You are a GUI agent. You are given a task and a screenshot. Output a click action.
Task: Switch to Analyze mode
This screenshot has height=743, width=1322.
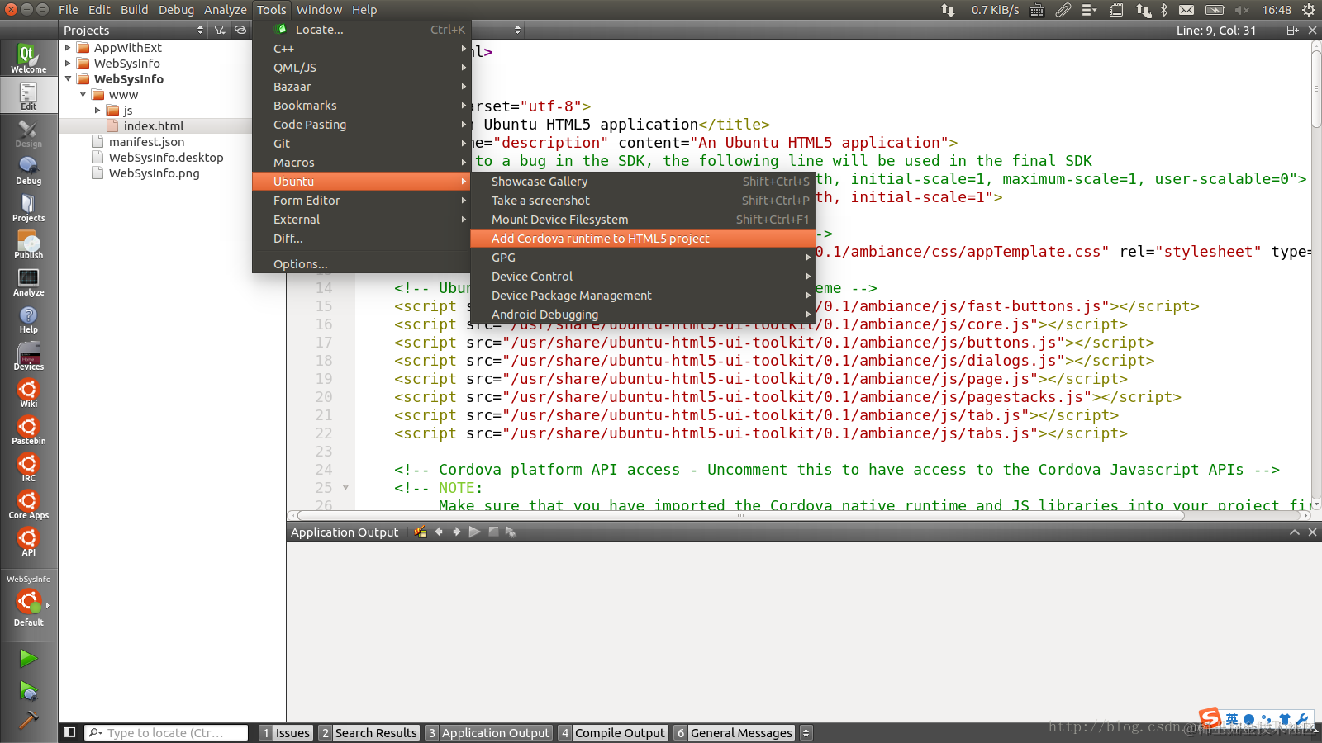(x=29, y=282)
